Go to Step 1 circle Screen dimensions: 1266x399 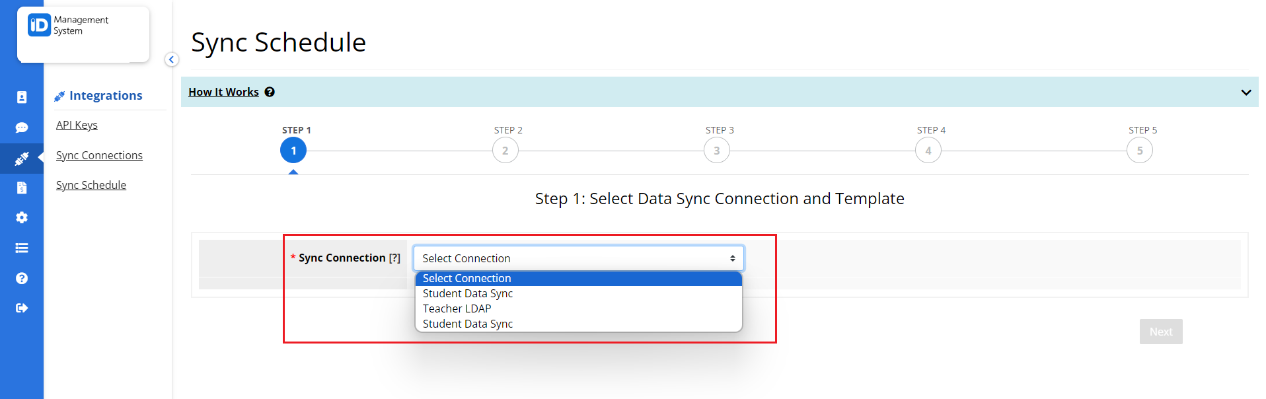pos(293,151)
